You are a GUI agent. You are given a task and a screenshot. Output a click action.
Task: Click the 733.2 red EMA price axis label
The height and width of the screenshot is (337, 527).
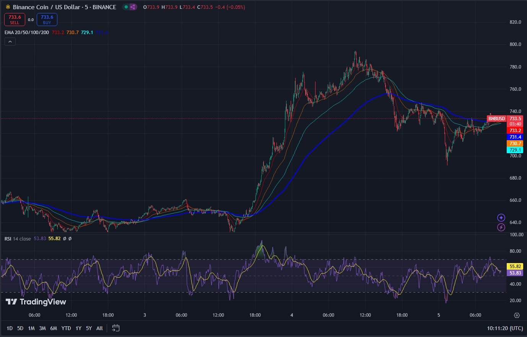coord(515,131)
